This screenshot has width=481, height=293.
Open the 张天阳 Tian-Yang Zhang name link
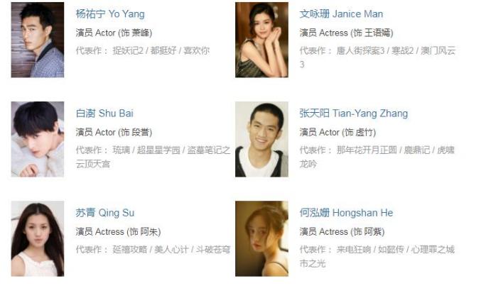[354, 114]
